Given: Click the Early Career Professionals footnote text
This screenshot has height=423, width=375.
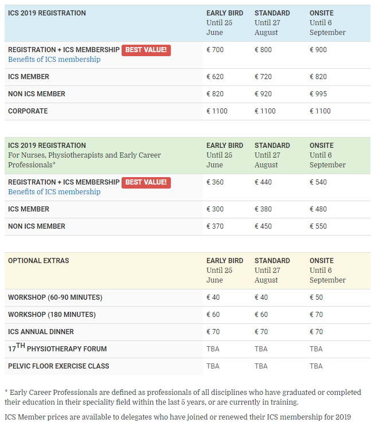Looking at the screenshot, I should (183, 397).
